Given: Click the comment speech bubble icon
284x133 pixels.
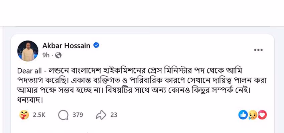Looking at the screenshot, I should 63,115.
